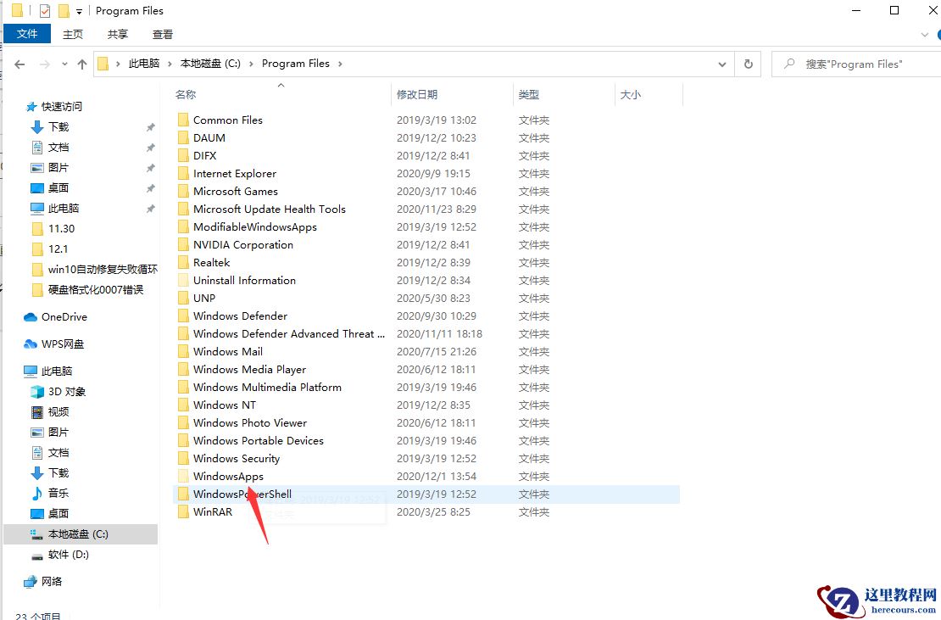Viewport: 941px width, 620px height.
Task: Expand the ribbon with the chevron arrow
Action: [x=927, y=34]
